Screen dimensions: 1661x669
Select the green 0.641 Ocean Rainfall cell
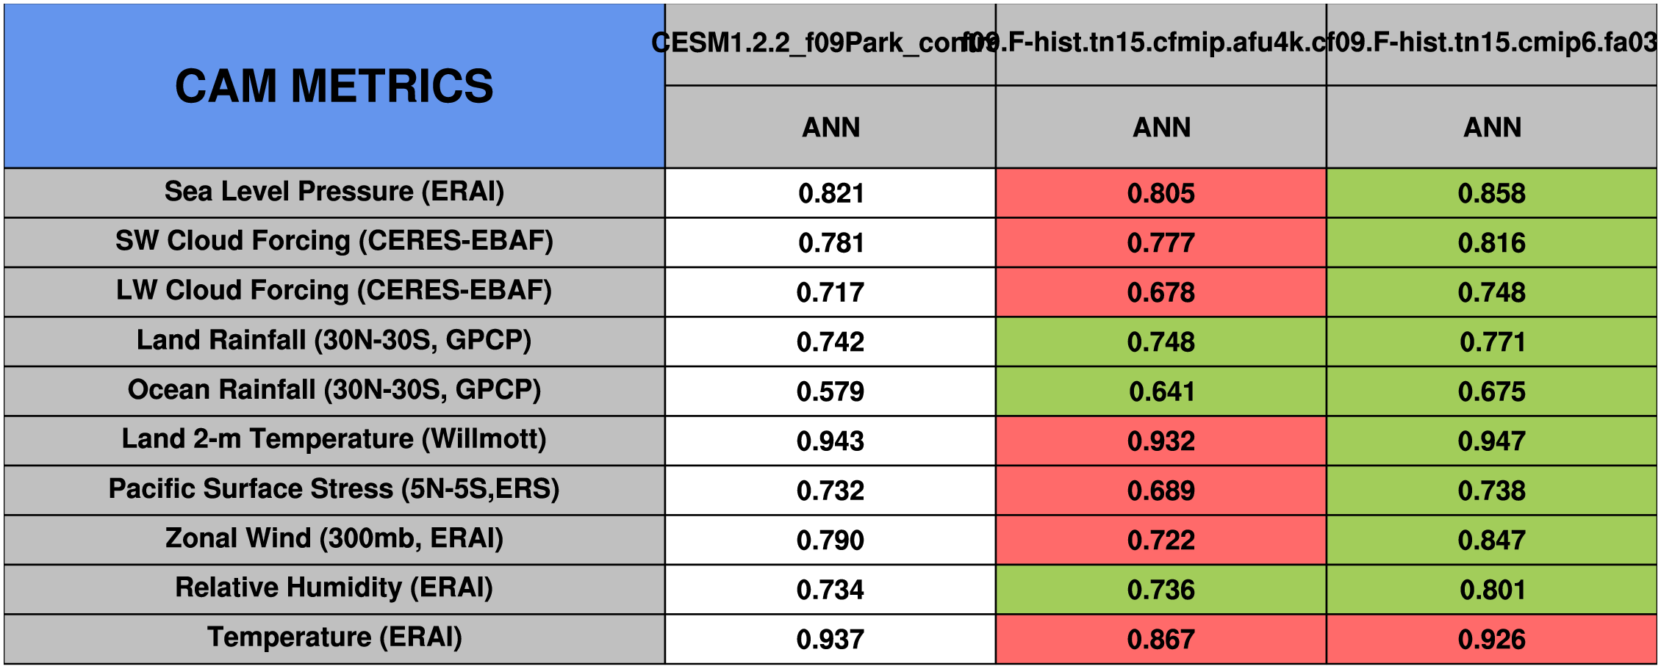pos(1161,391)
